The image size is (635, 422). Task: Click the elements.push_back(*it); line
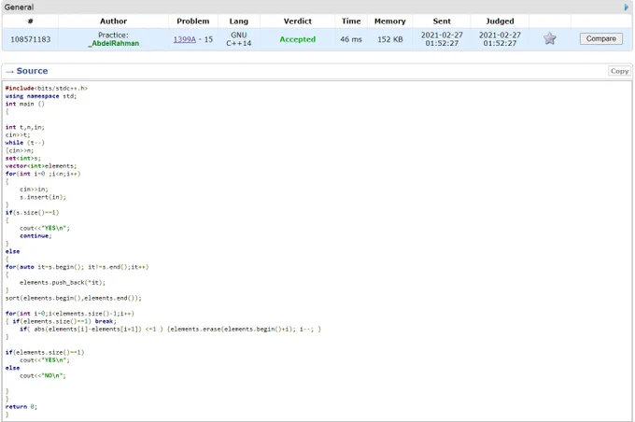(63, 283)
